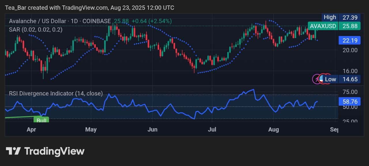Click the 50.00 RSI axis label
This screenshot has height=166, width=369.
click(x=350, y=107)
